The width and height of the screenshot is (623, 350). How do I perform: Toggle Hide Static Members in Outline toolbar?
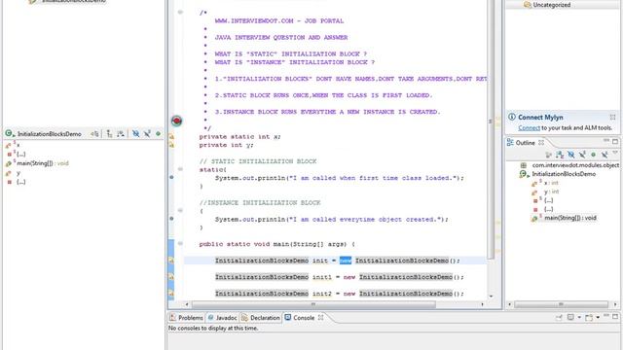(582, 154)
